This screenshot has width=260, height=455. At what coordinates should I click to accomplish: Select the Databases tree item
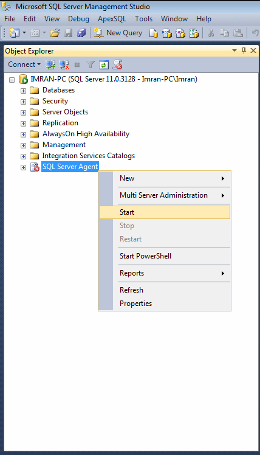click(58, 90)
